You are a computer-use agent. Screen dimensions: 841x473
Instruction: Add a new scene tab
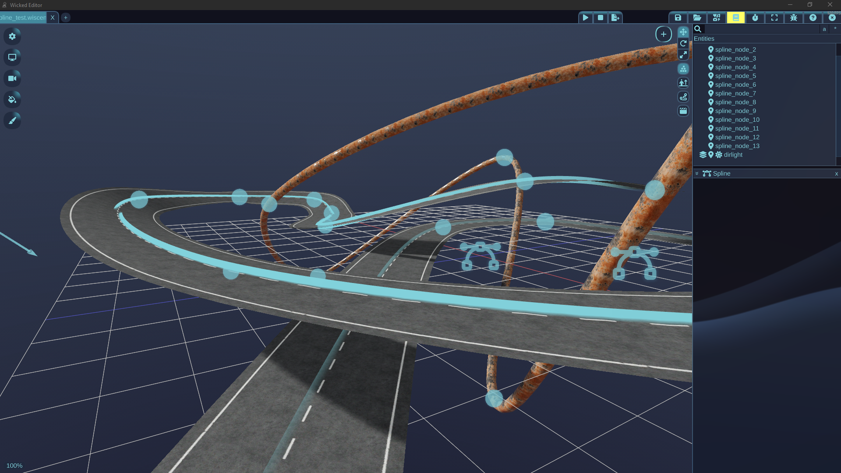pos(66,18)
